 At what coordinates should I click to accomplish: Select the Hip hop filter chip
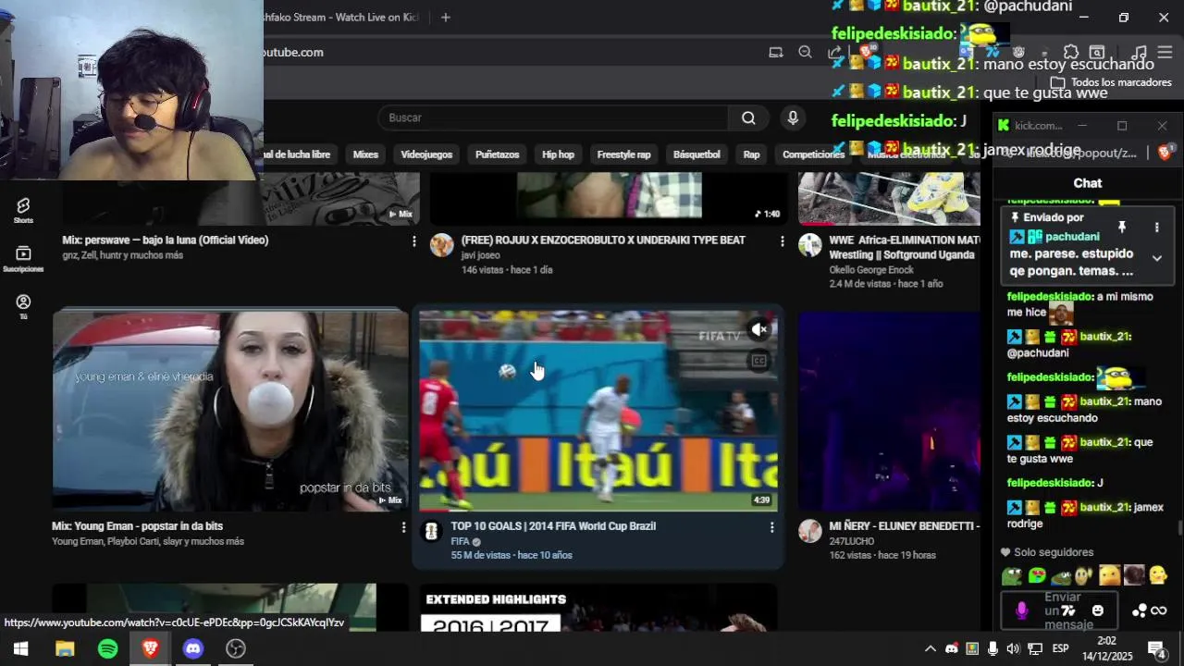click(558, 154)
